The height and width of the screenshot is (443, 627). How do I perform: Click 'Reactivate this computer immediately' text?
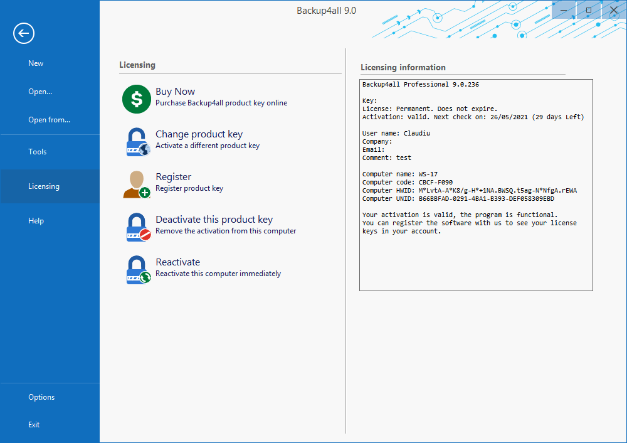(x=218, y=274)
